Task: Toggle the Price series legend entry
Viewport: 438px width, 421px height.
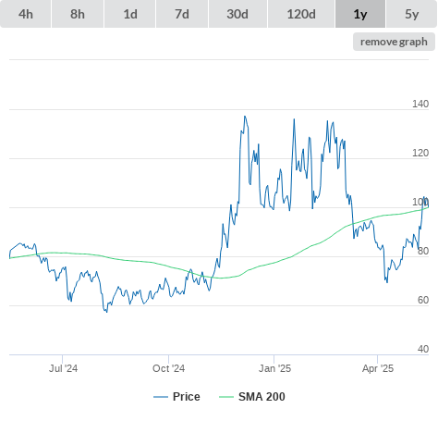Action: [x=176, y=397]
